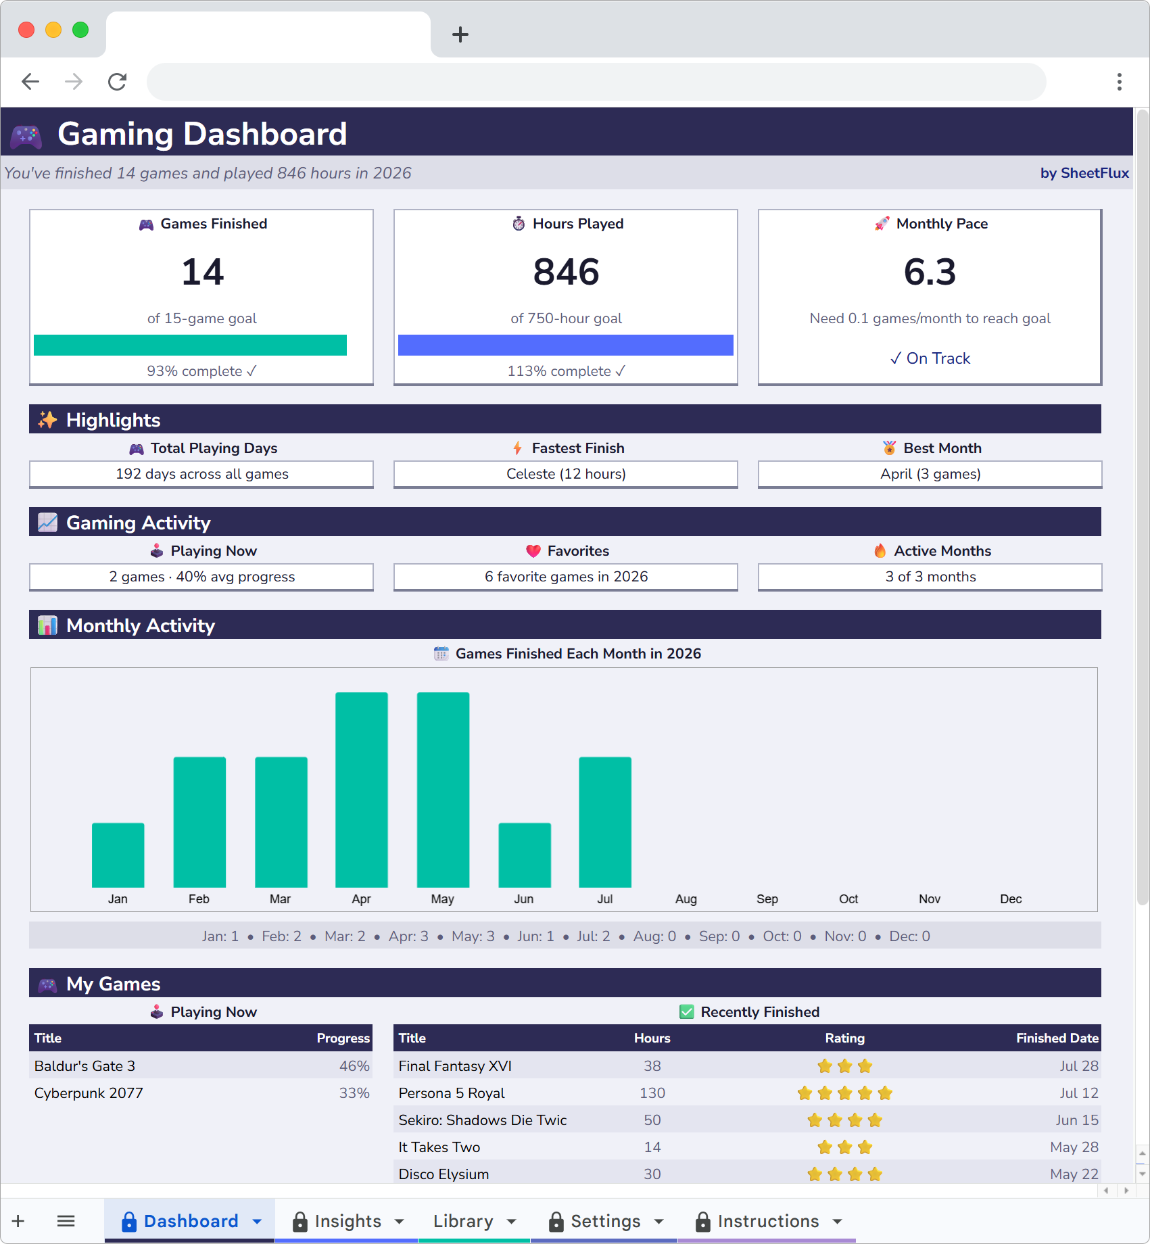
Task: Open the browser's three-dot menu
Action: (x=1120, y=81)
